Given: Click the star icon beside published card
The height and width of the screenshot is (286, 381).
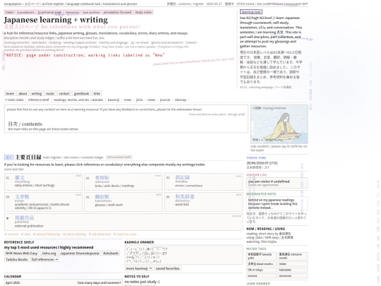Looking at the screenshot, I should click(x=8, y=218).
